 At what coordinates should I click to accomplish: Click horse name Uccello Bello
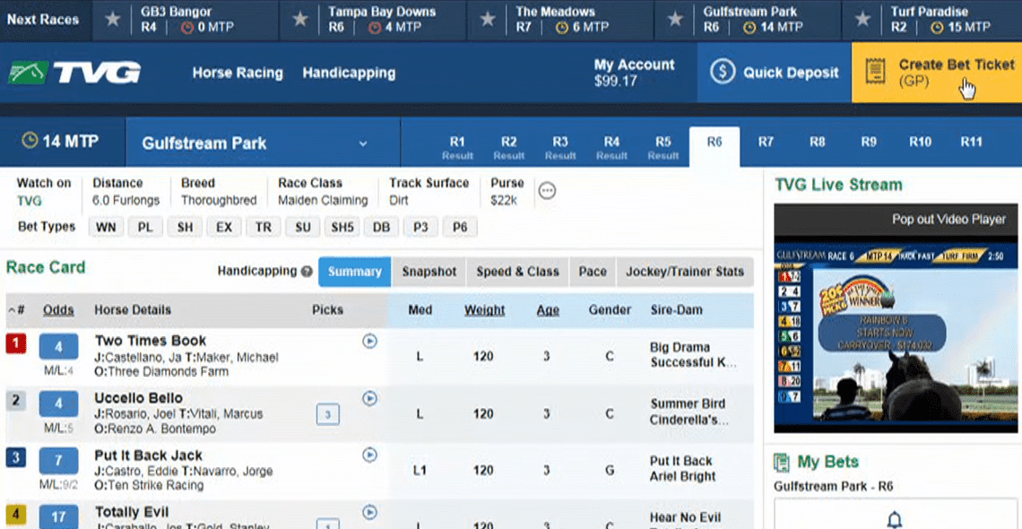[x=139, y=398]
